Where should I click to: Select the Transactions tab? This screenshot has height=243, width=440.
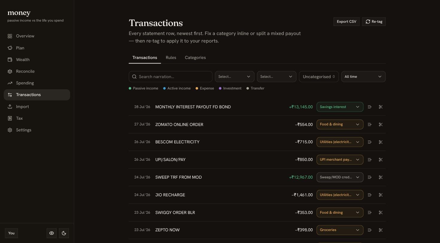click(145, 57)
